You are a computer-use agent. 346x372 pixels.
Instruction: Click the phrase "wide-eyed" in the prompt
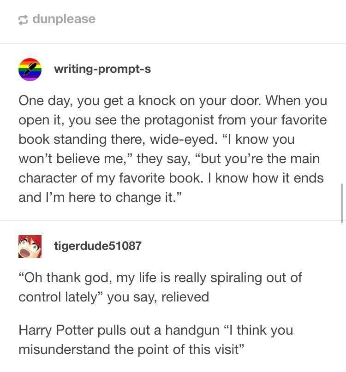tap(184, 140)
